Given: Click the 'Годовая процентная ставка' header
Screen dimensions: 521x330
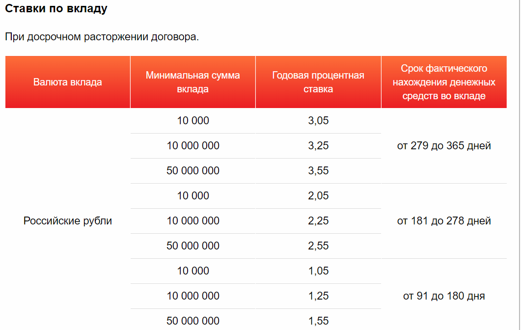Looking at the screenshot, I should coord(318,82).
